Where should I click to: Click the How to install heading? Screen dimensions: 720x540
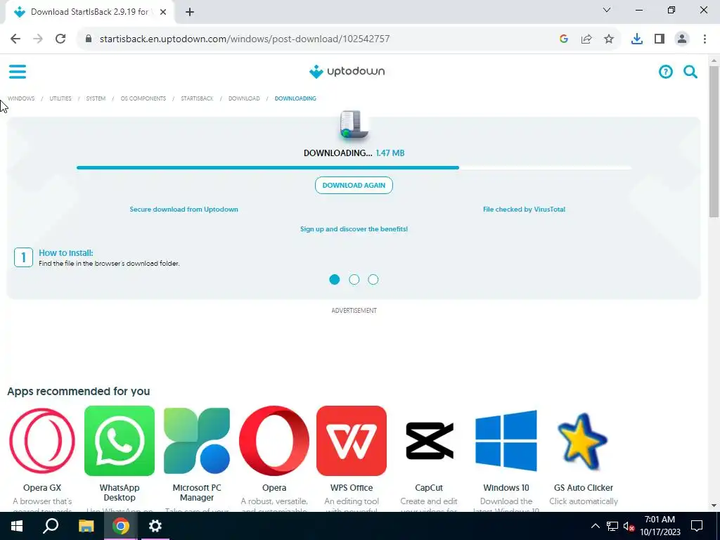(x=65, y=252)
